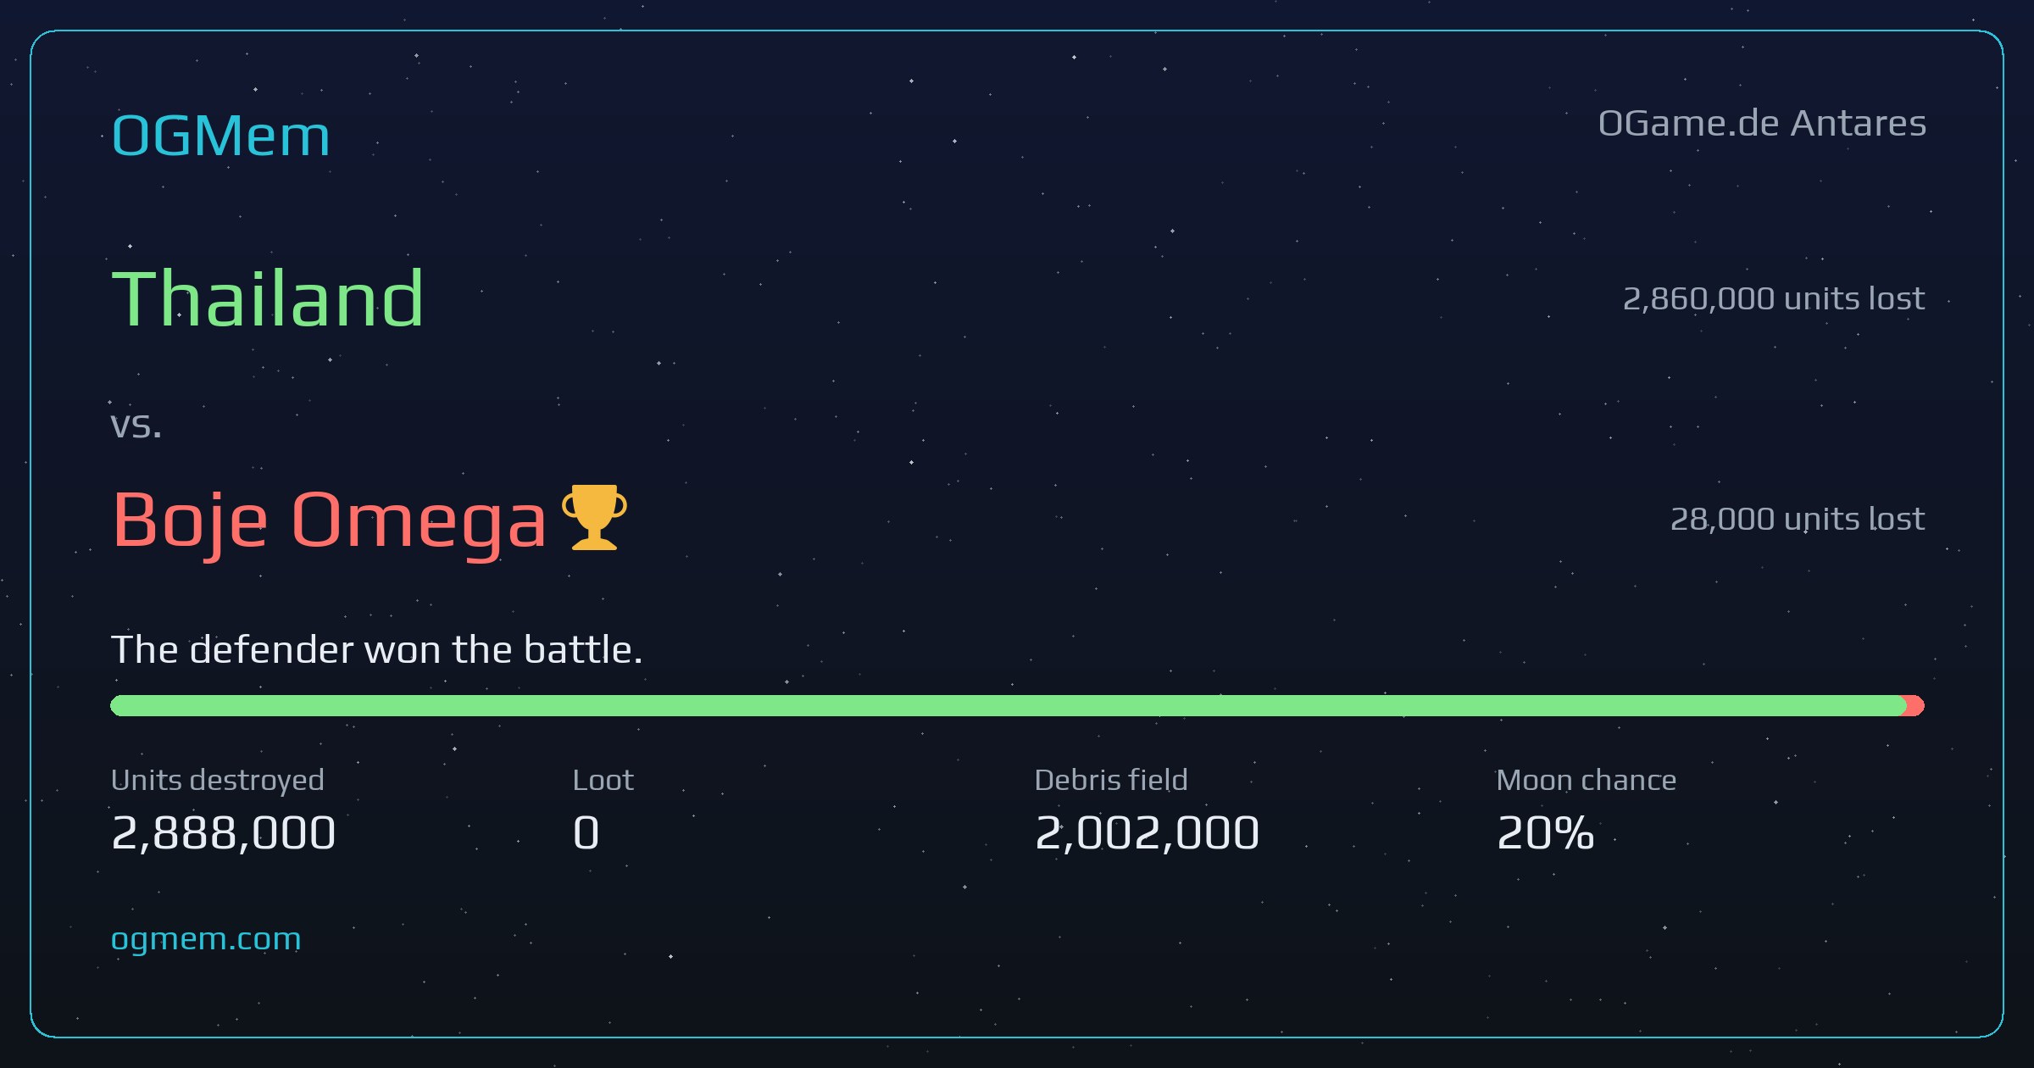Click the gold trophy winner icon

pyautogui.click(x=594, y=517)
